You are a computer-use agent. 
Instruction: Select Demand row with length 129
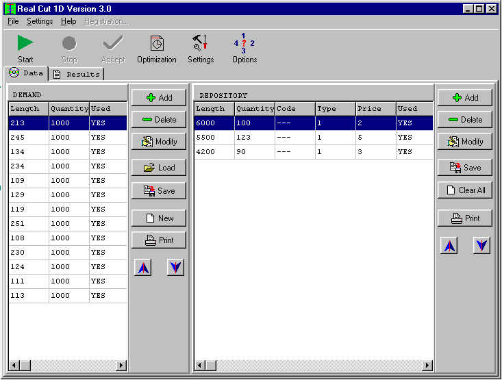coord(68,195)
